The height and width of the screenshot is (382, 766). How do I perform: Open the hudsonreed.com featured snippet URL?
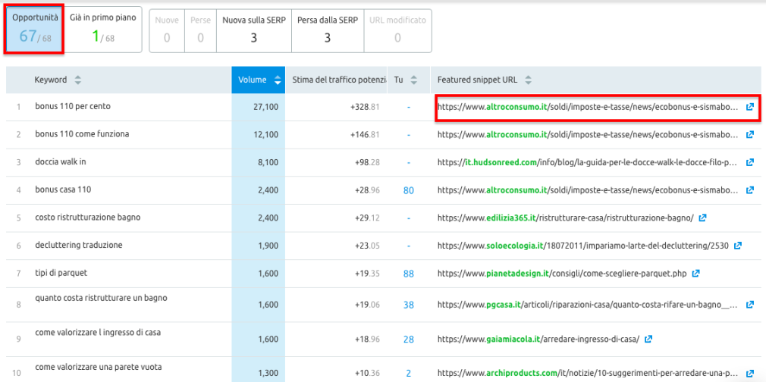click(x=587, y=162)
